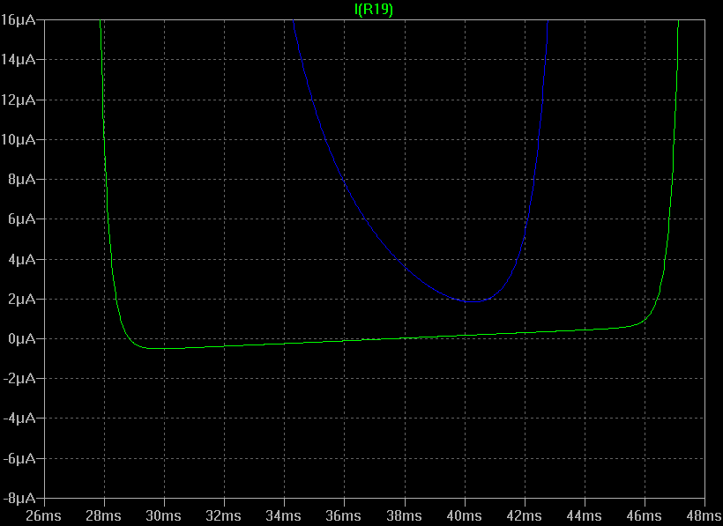Click the -2µA axis label
This screenshot has height=526, width=723.
click(x=19, y=379)
